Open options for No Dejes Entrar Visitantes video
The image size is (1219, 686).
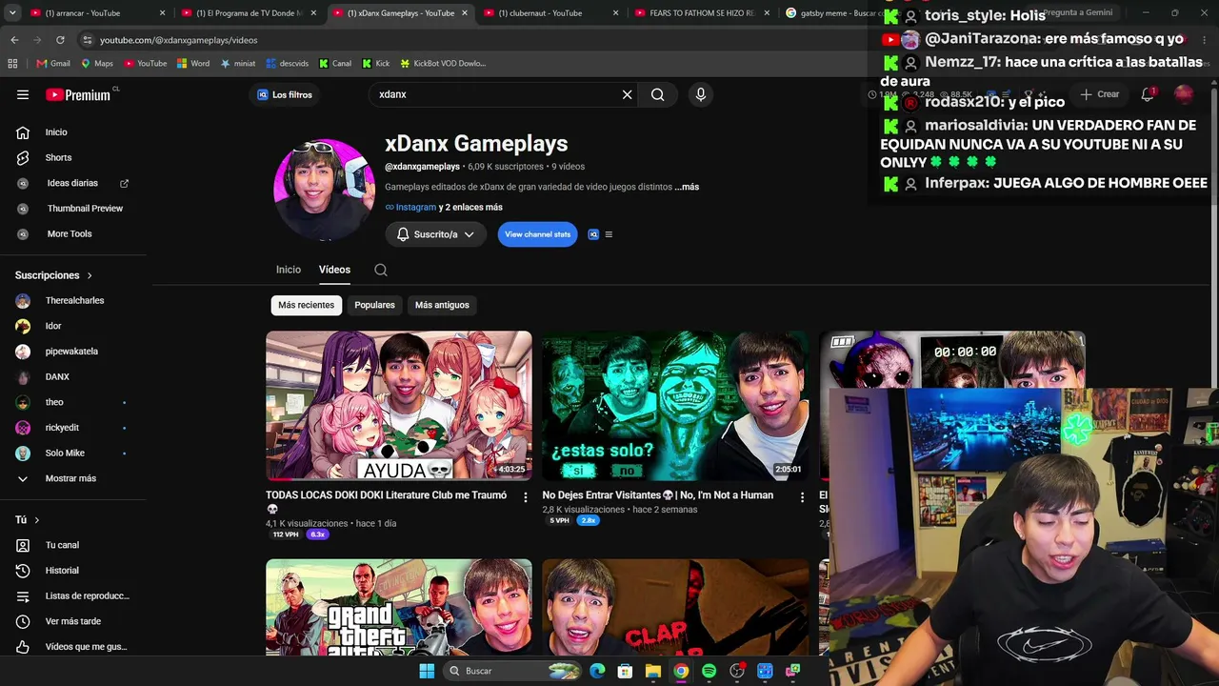802,497
